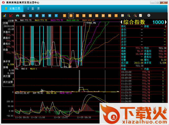Select weekly period 周 button
The width and height of the screenshot is (169, 125).
coord(37,16)
